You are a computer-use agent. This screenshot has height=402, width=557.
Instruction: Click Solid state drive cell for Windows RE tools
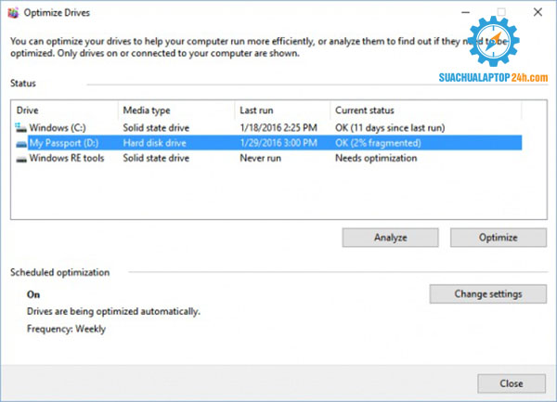point(156,159)
